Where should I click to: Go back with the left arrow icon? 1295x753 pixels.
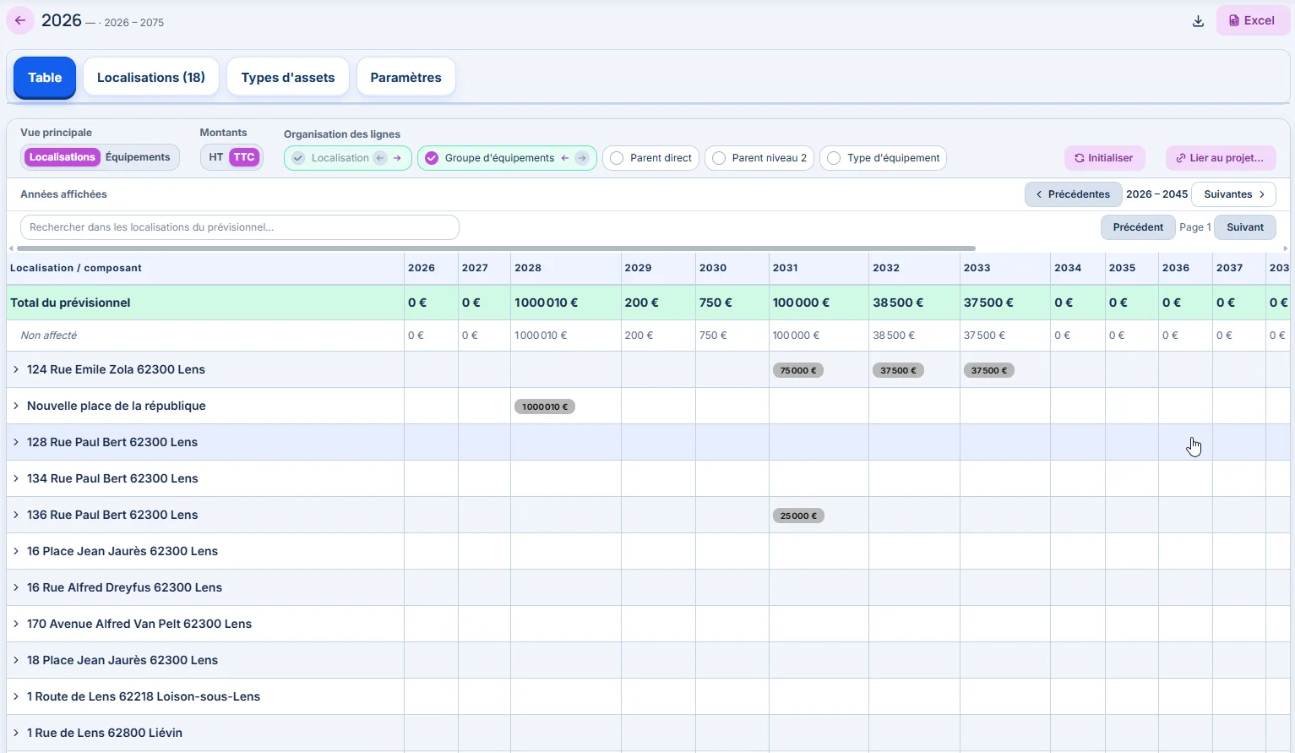tap(20, 20)
